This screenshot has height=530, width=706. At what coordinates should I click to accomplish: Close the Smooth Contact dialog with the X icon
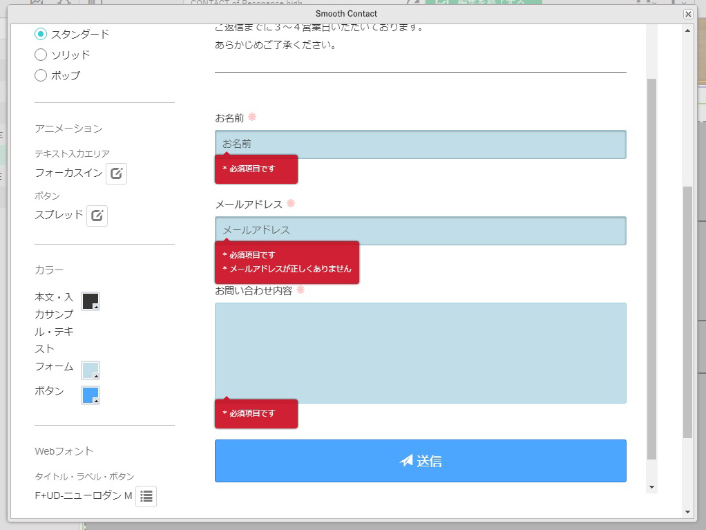click(x=687, y=13)
